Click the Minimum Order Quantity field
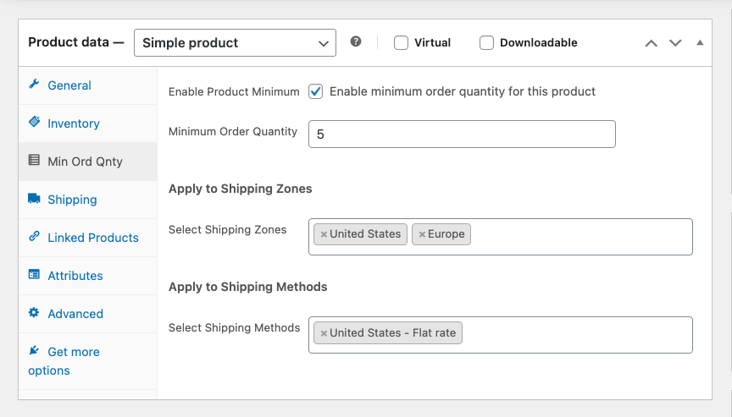 tap(462, 134)
